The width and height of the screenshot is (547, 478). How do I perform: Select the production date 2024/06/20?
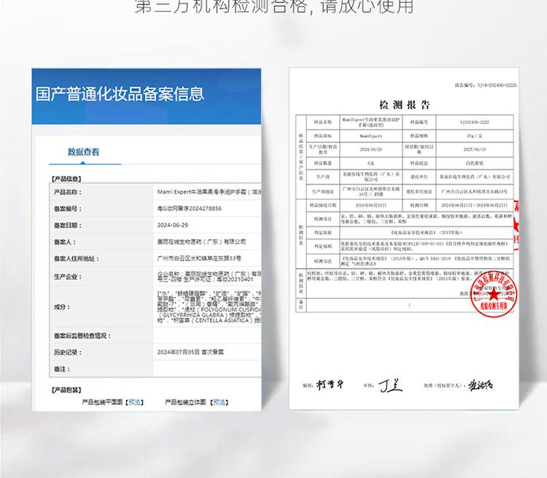coord(371,150)
